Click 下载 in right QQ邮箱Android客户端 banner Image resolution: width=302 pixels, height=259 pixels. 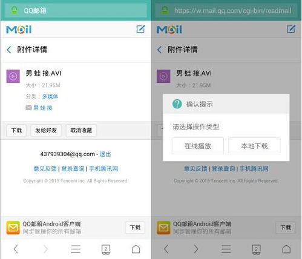click(286, 228)
